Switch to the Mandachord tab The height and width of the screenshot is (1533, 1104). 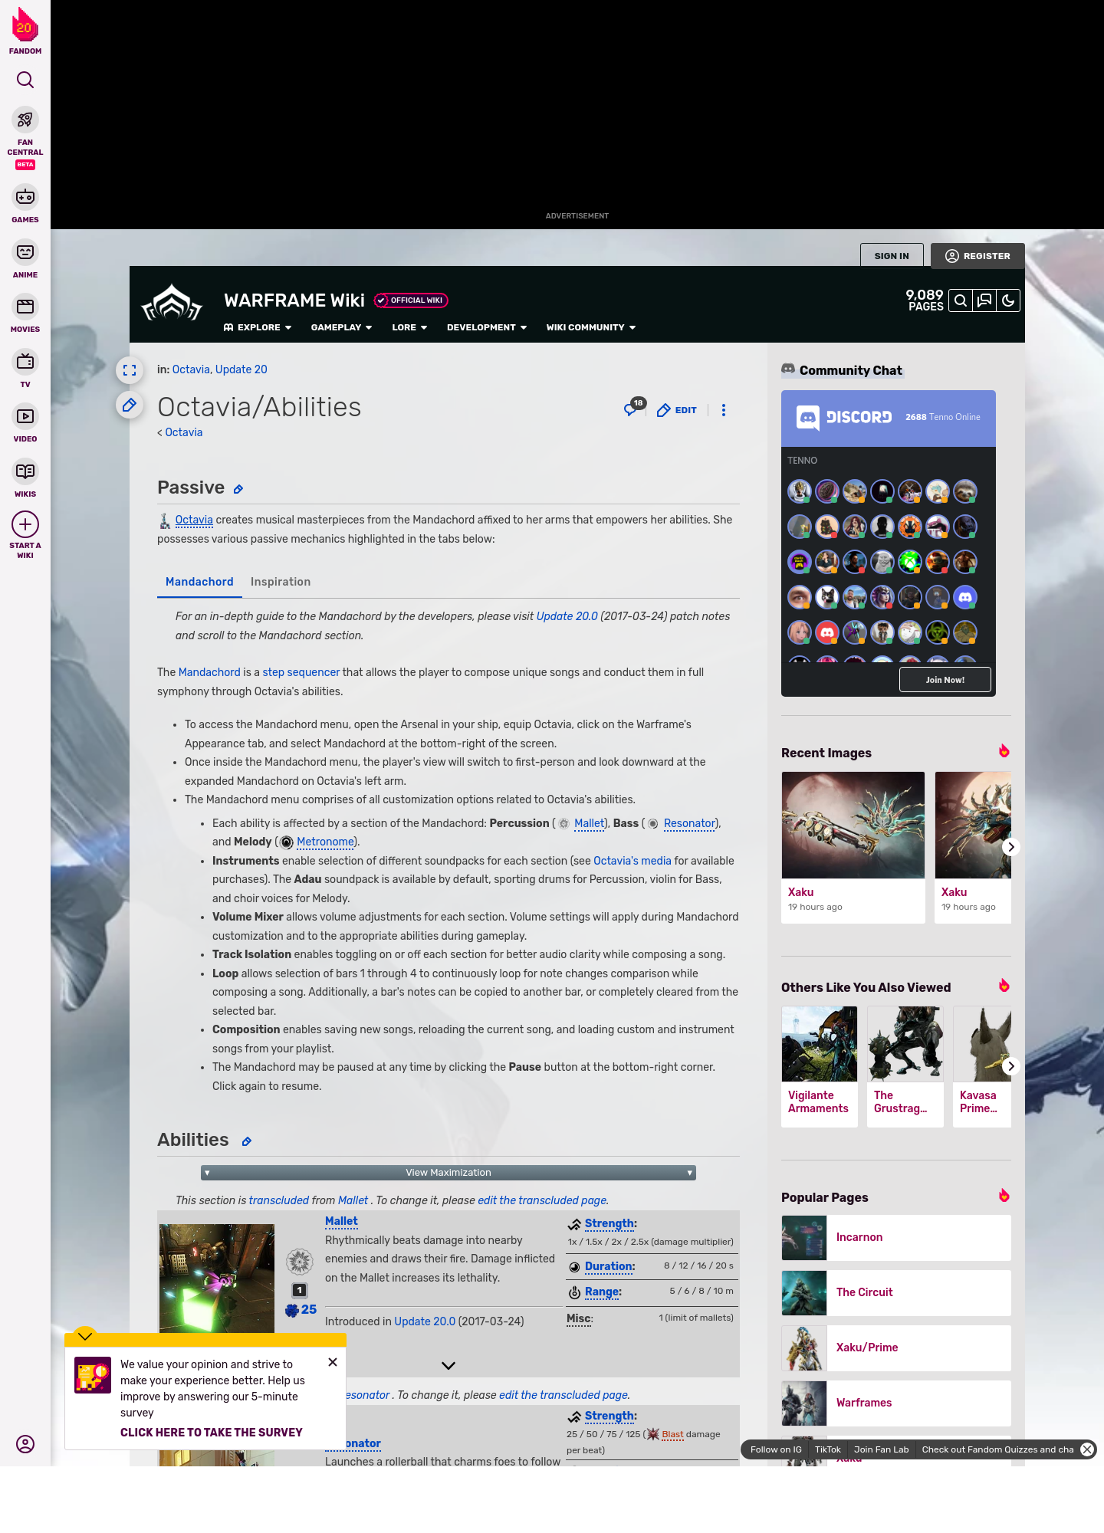point(199,582)
